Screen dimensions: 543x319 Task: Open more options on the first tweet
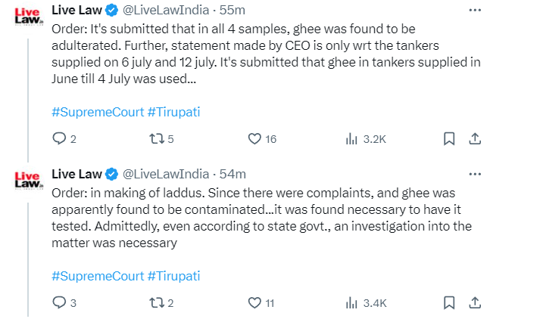[x=475, y=11]
